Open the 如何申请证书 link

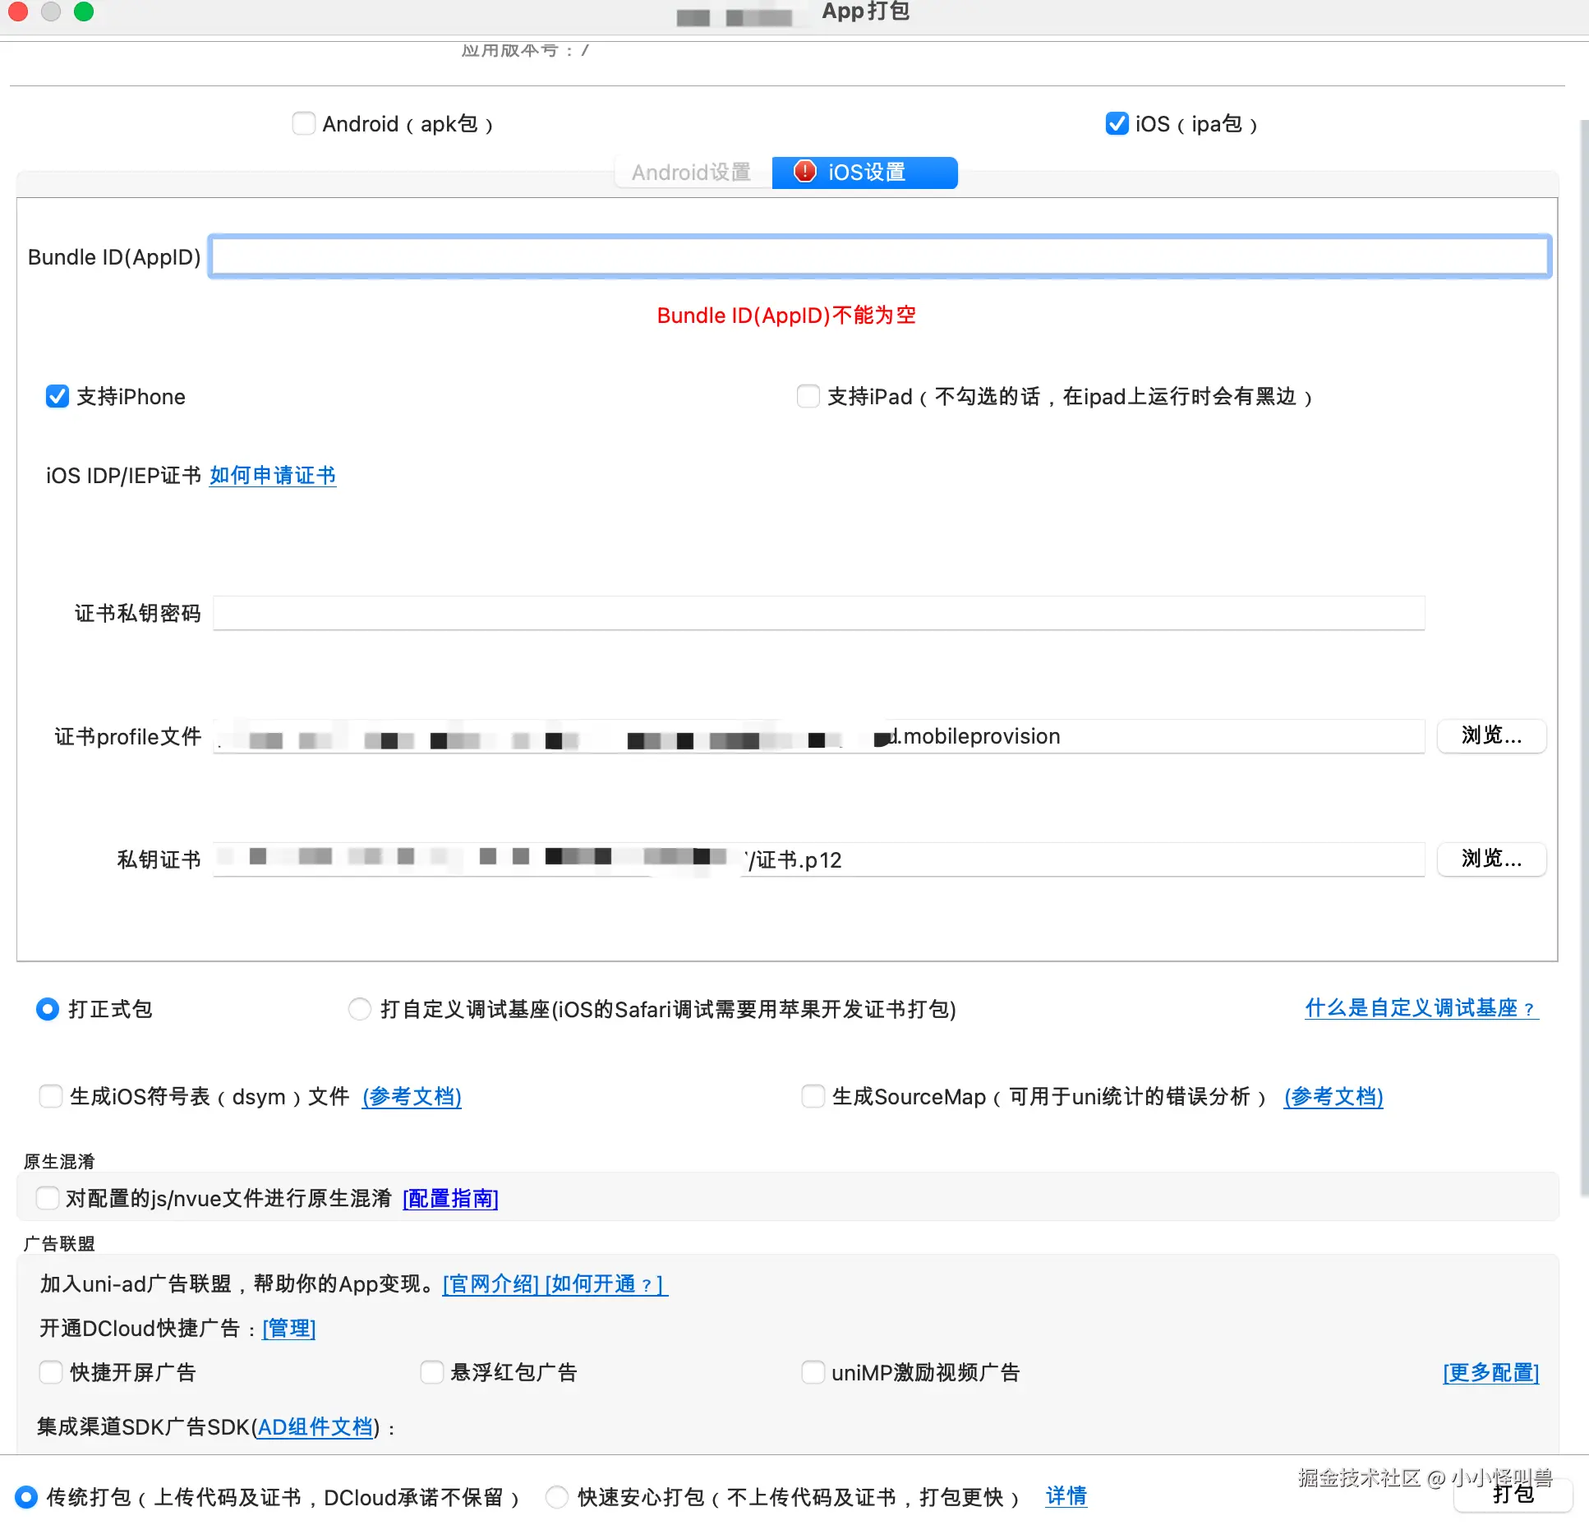[x=273, y=476]
